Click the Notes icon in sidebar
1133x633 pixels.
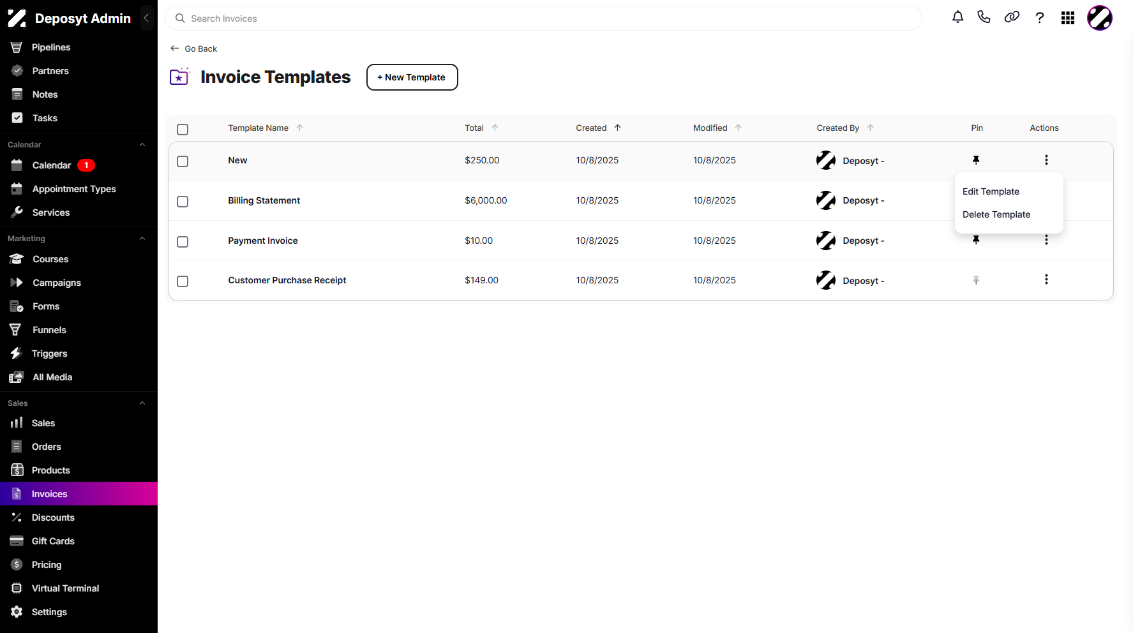click(x=17, y=94)
